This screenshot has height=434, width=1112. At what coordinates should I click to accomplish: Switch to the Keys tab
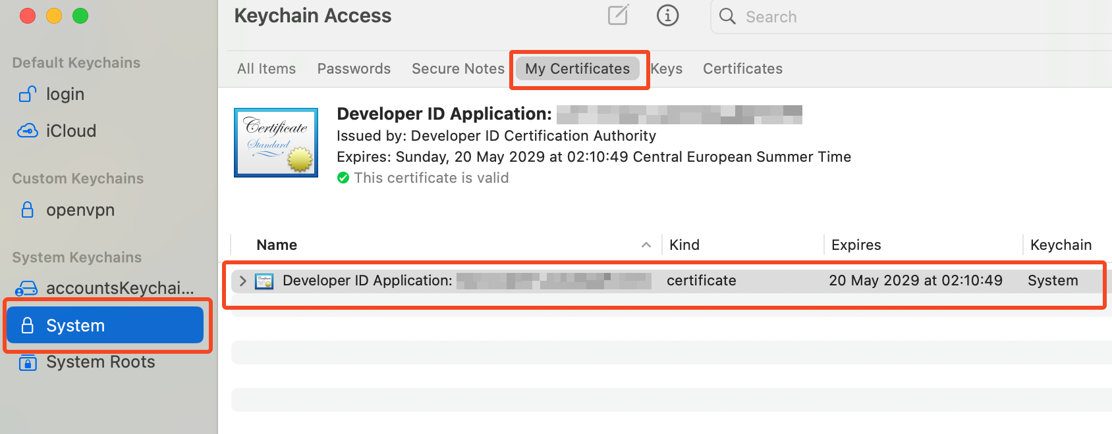click(667, 68)
